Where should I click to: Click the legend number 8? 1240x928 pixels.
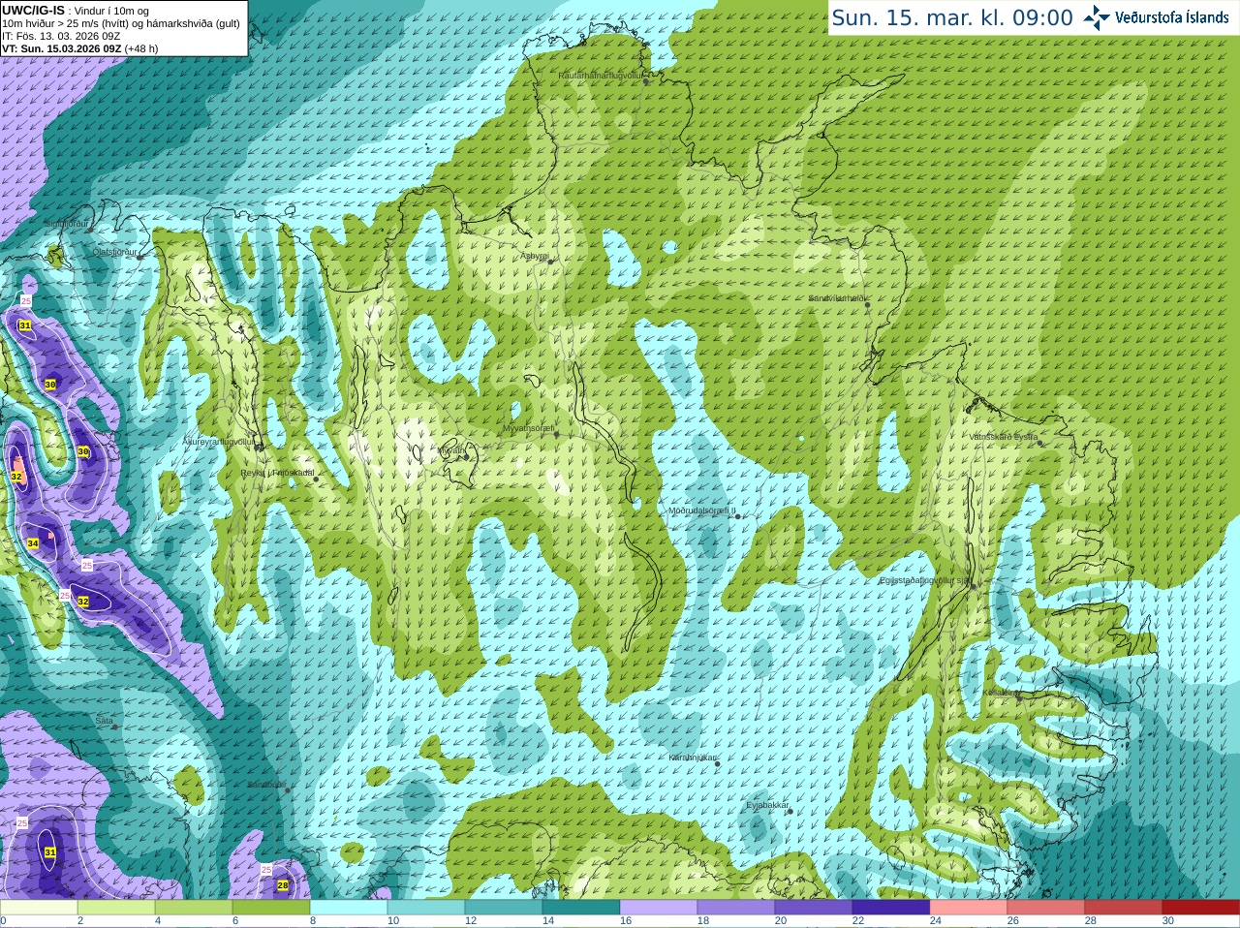pos(313,921)
